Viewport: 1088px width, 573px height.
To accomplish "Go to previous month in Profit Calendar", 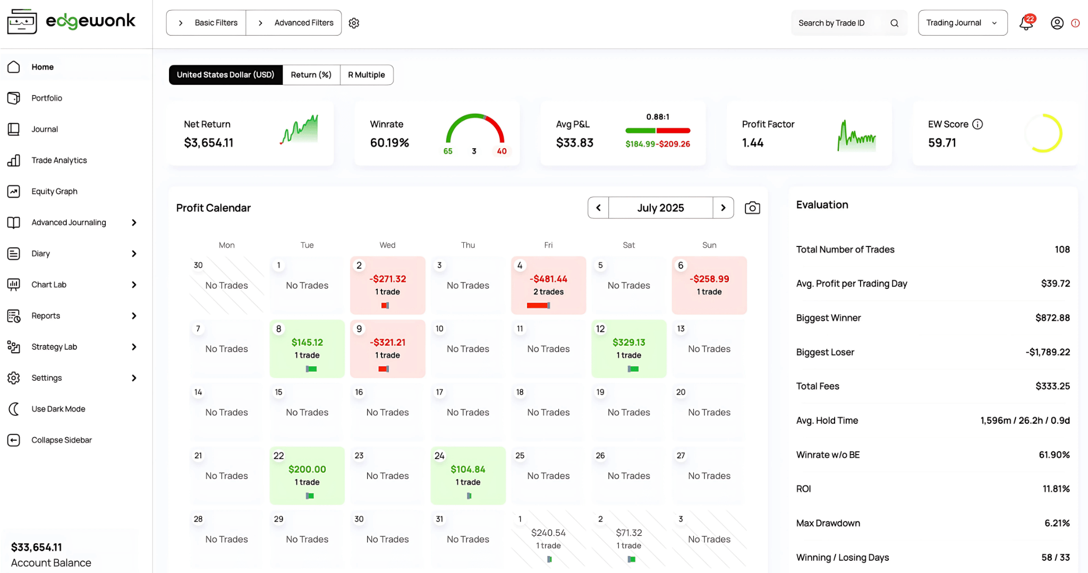I will coord(598,208).
